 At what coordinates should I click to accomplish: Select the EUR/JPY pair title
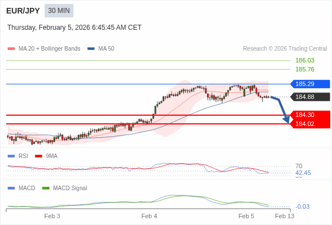23,11
